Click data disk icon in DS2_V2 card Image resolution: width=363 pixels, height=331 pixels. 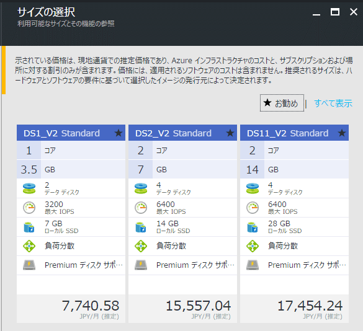[x=141, y=188]
